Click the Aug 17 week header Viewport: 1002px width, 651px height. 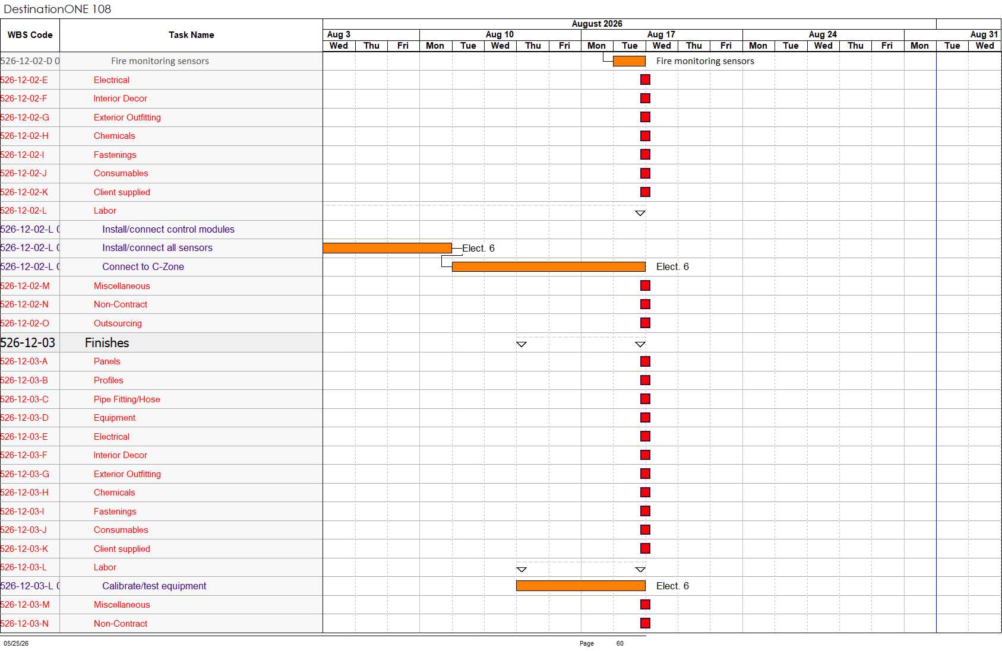tap(661, 34)
